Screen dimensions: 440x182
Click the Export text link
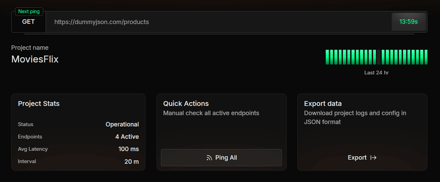click(357, 158)
